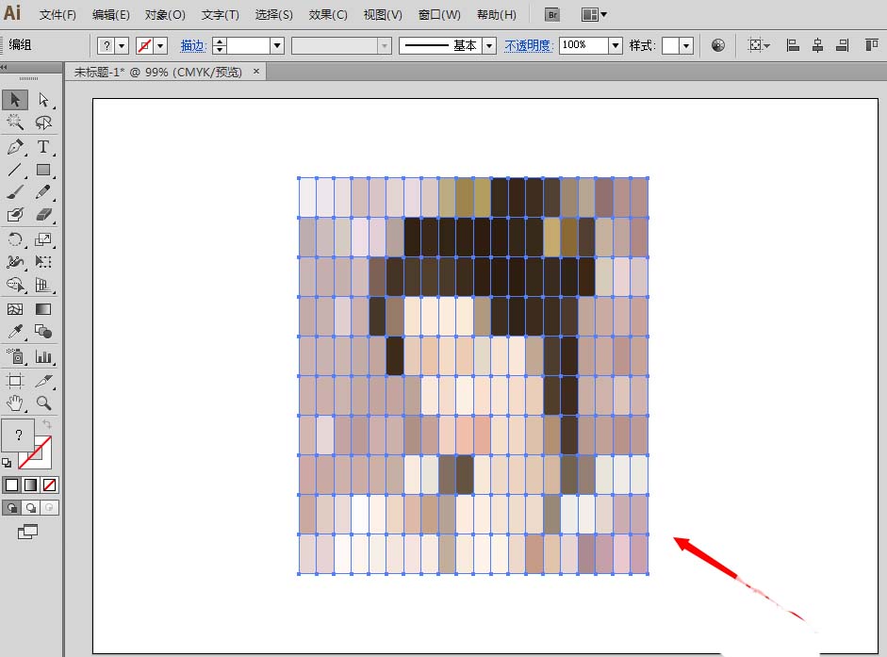Viewport: 887px width, 657px height.
Task: Select the Mesh tool
Action: (x=15, y=309)
